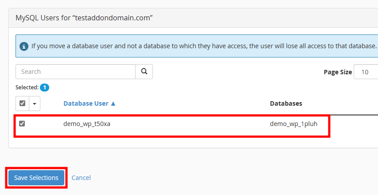Click the Cancel link
The height and width of the screenshot is (195, 378).
pyautogui.click(x=81, y=178)
